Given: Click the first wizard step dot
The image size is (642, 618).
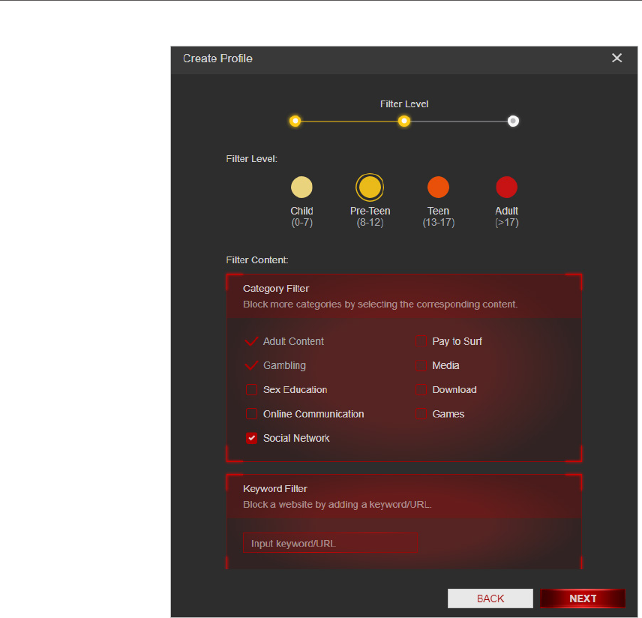Looking at the screenshot, I should (295, 121).
